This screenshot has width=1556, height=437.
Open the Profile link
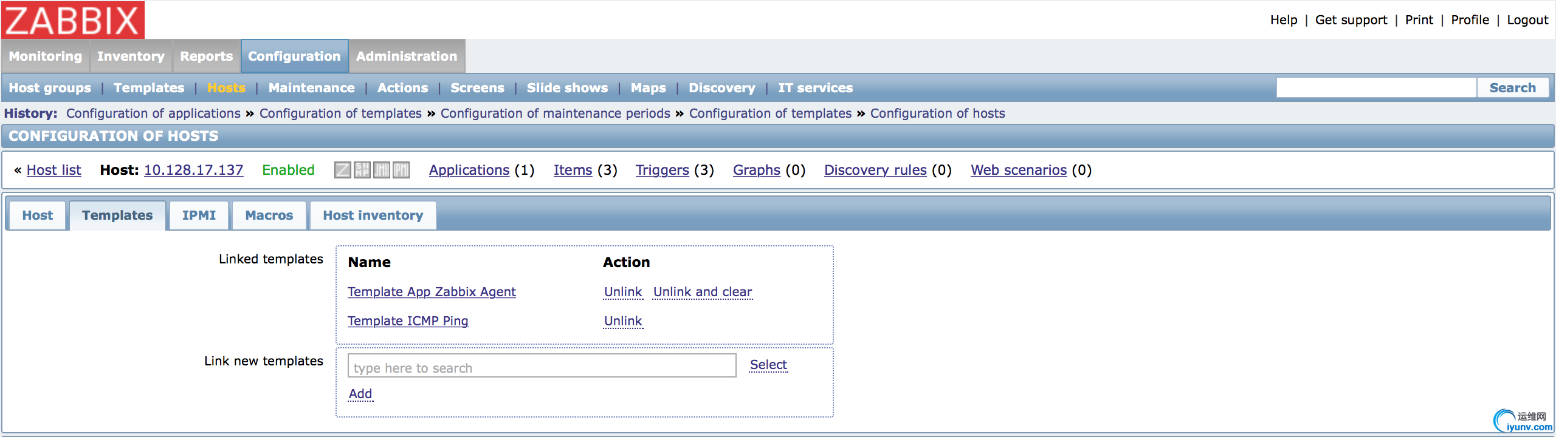tap(1470, 20)
